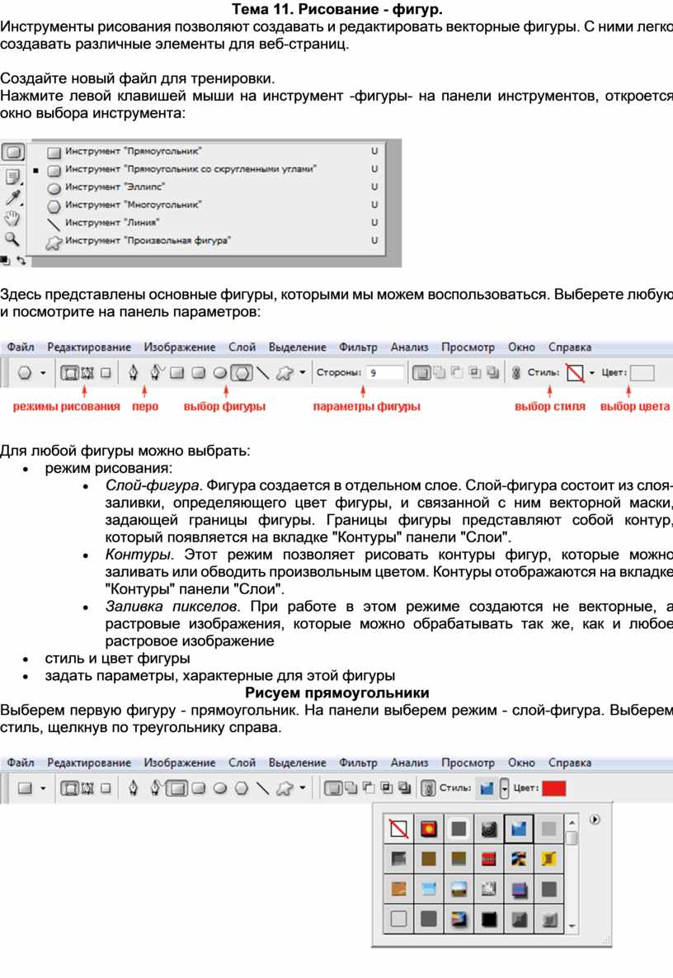Select the Zoom magnifier tool in the toolbox
Screen dimensions: 673x978
12,239
